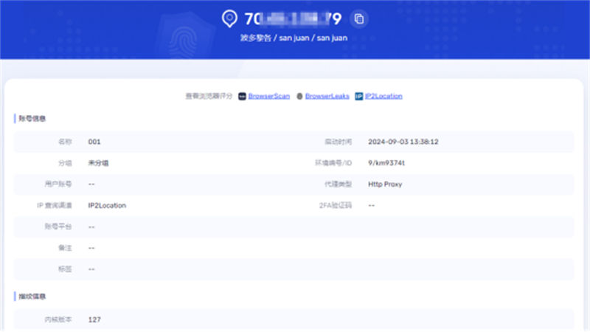Select the environment ID 9/km9374t

386,163
